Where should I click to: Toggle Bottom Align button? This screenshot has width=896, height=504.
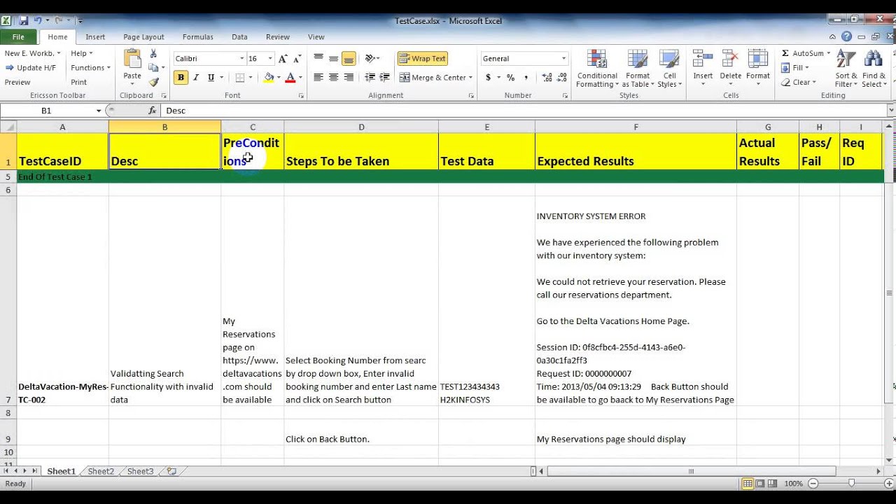(349, 59)
